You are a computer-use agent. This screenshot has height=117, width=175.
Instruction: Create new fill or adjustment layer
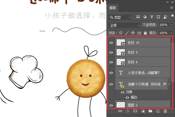click(x=143, y=111)
